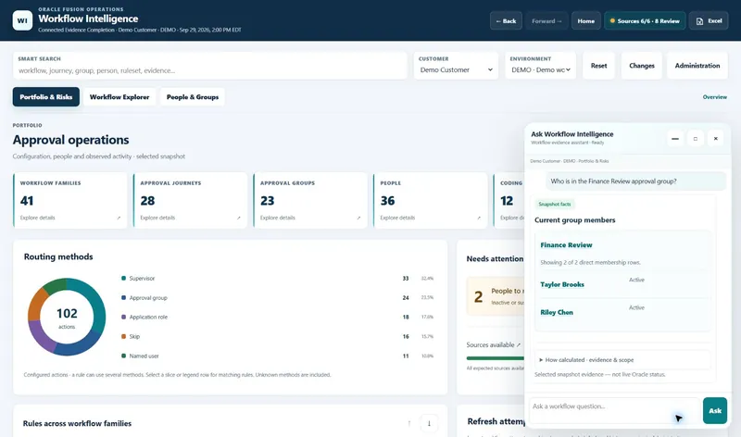Close the Ask Workflow Intelligence panel
The height and width of the screenshot is (437, 741).
pyautogui.click(x=715, y=139)
